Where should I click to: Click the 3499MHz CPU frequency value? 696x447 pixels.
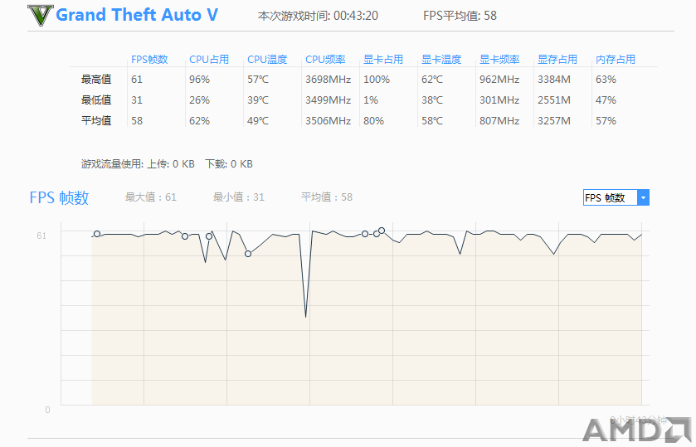click(328, 100)
